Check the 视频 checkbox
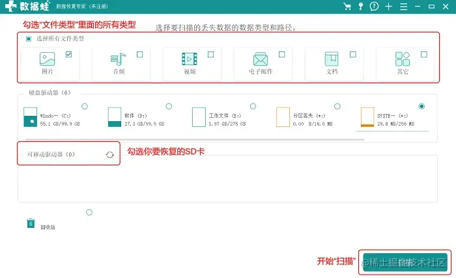The width and height of the screenshot is (456, 278). (x=211, y=55)
